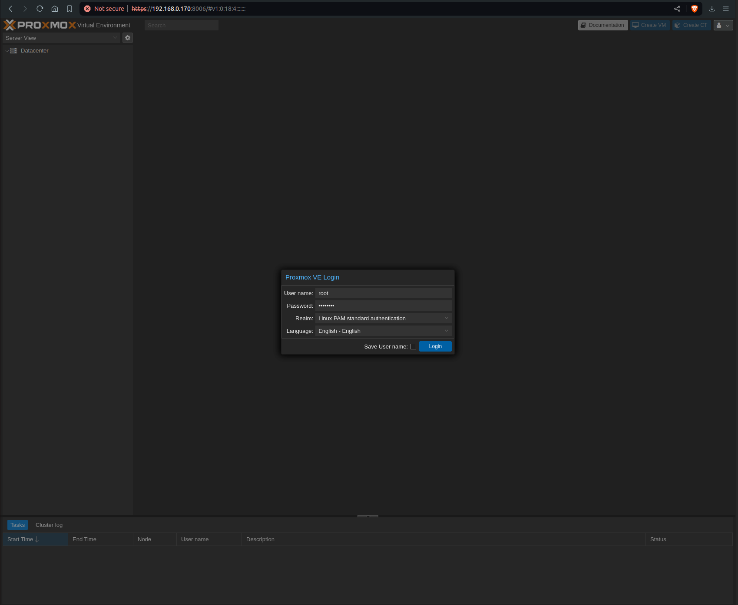Sort by Status column header

point(689,539)
